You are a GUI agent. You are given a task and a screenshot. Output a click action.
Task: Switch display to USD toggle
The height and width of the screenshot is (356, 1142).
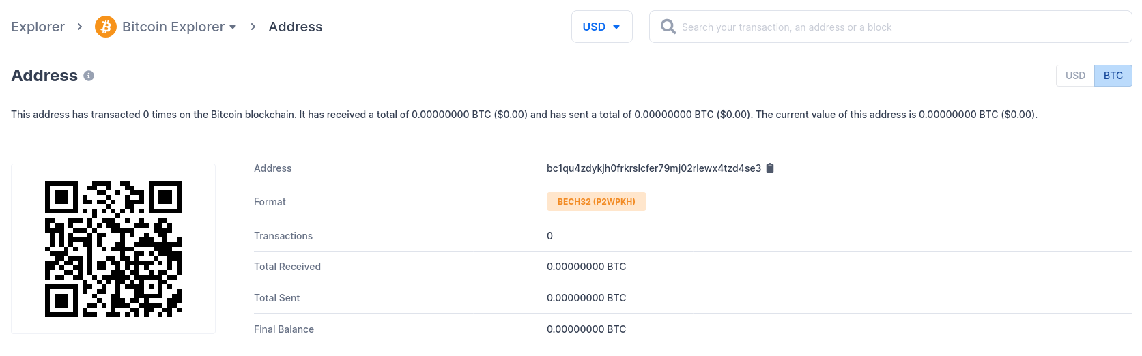tap(1075, 76)
